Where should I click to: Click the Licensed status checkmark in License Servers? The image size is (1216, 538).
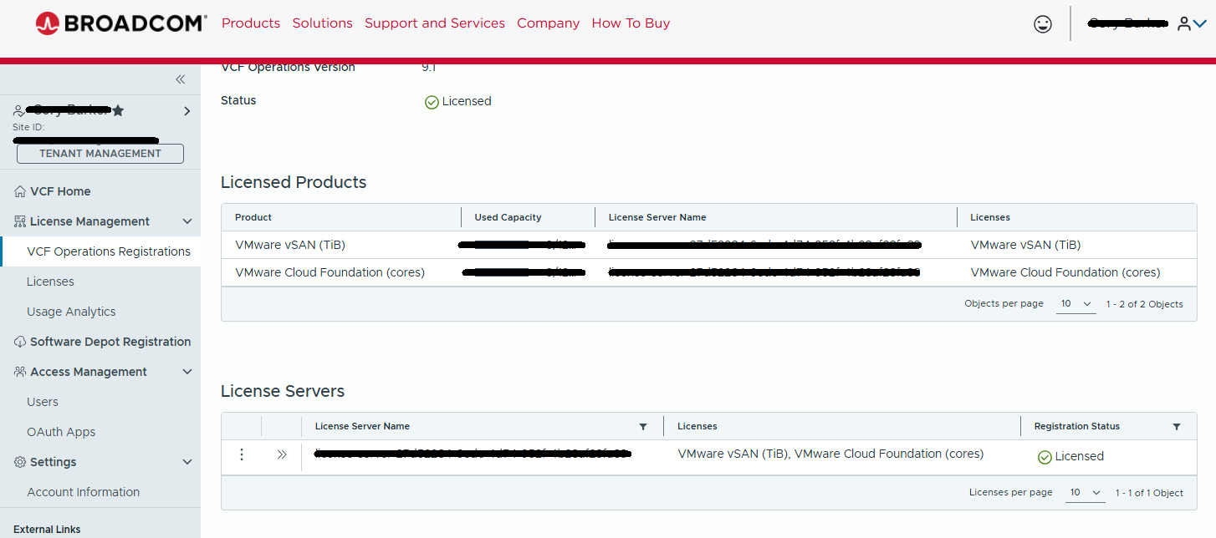(x=1045, y=457)
